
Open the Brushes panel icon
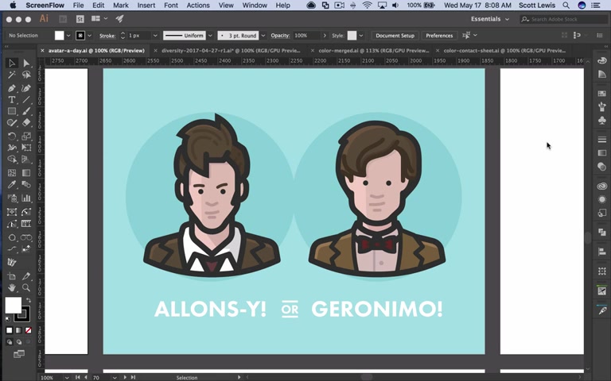[602, 106]
